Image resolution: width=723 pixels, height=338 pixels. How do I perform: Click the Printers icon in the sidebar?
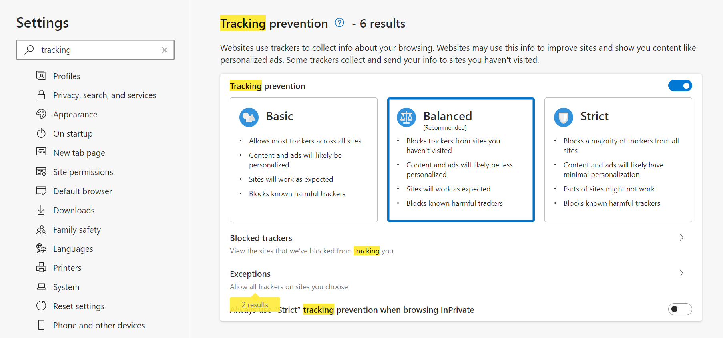[41, 268]
